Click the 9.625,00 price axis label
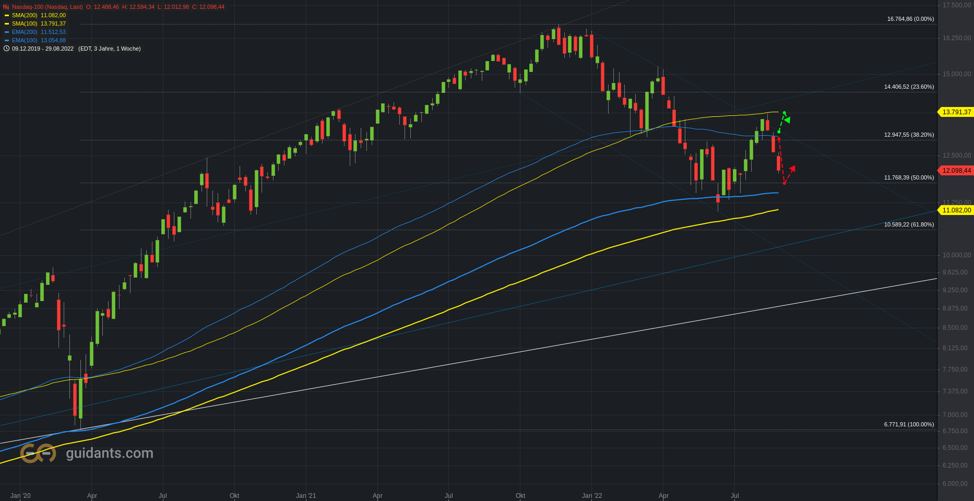 (x=955, y=272)
